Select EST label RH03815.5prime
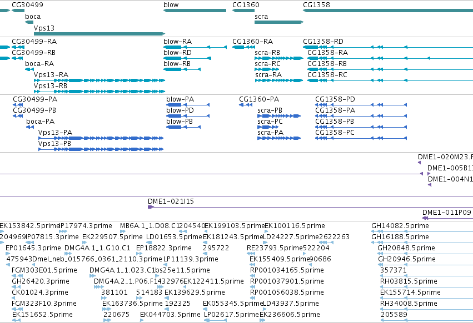 (x=409, y=281)
